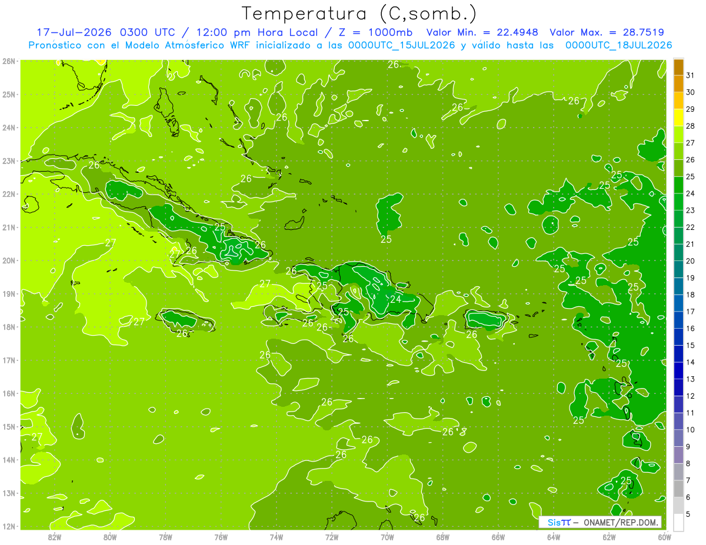Click the 23N latitude axis label

(x=9, y=161)
